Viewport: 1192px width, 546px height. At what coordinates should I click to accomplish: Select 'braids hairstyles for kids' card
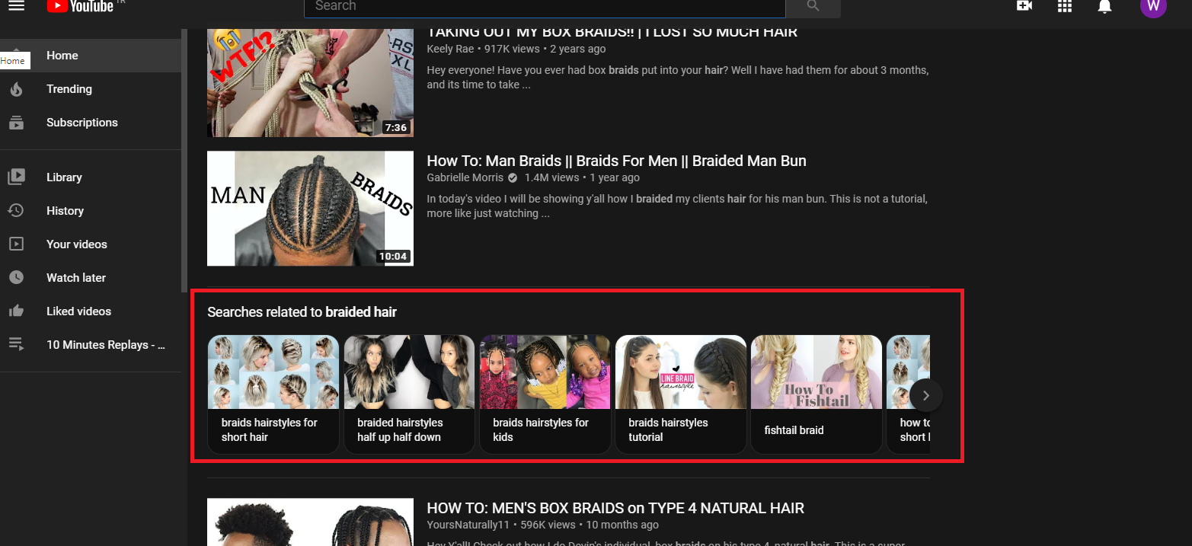click(x=545, y=394)
